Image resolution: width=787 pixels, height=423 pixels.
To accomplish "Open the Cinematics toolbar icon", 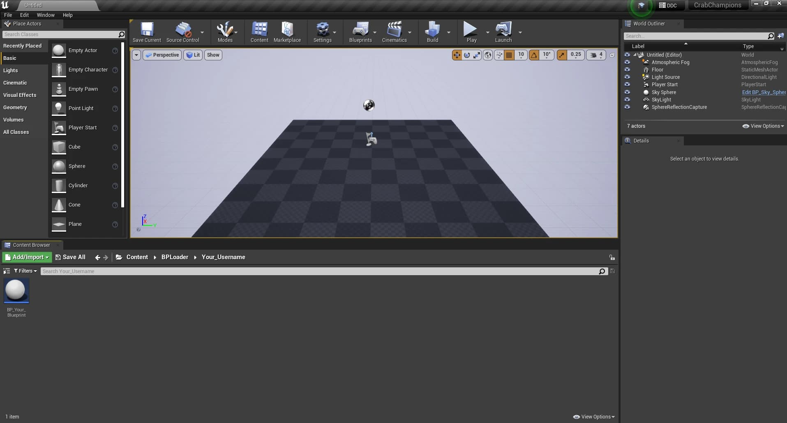I will [x=394, y=32].
